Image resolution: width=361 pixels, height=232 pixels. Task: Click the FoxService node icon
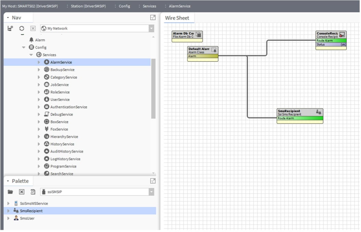[x=47, y=129]
